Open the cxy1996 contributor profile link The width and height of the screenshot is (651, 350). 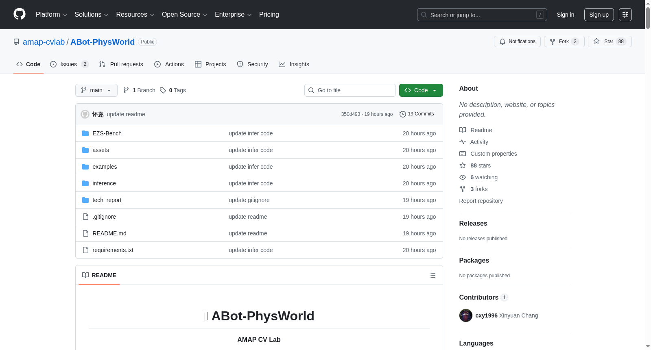click(487, 315)
